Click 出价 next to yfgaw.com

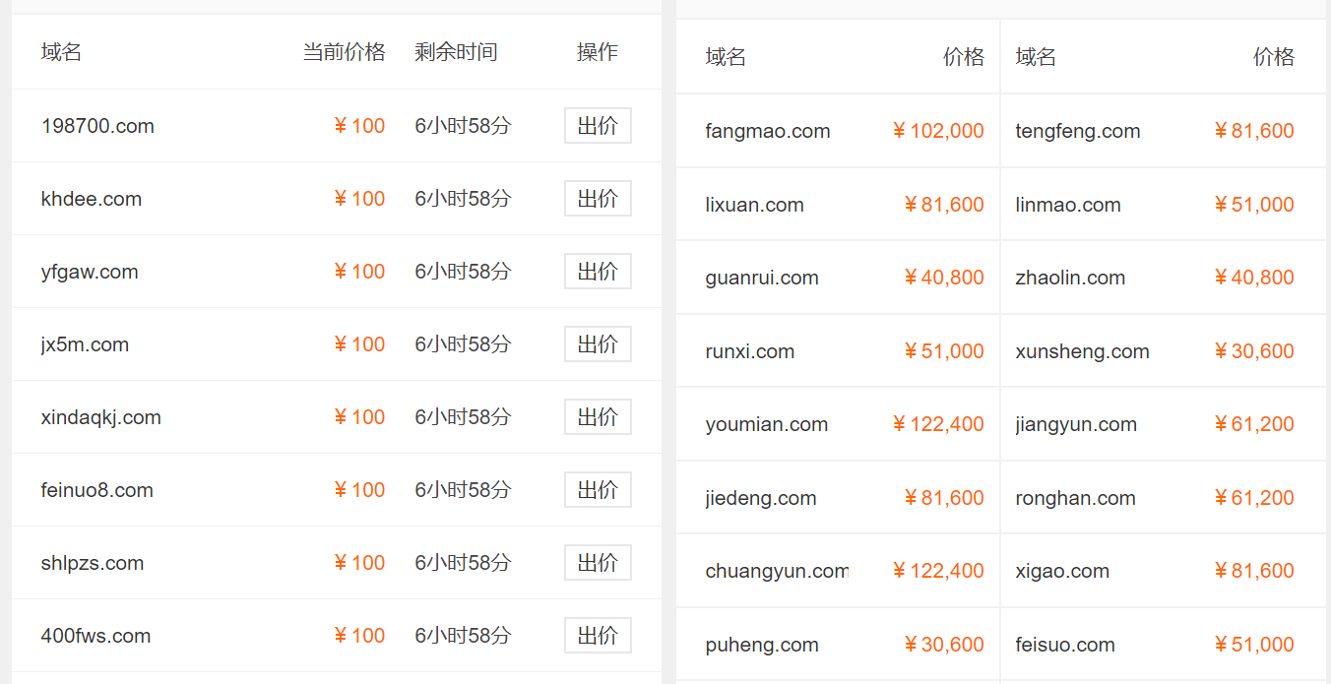click(598, 271)
